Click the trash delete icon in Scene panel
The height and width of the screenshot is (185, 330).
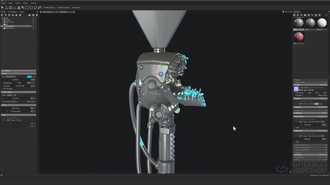point(37,15)
